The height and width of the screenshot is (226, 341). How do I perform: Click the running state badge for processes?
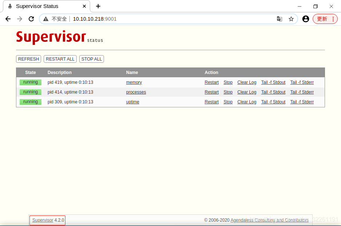(x=31, y=92)
